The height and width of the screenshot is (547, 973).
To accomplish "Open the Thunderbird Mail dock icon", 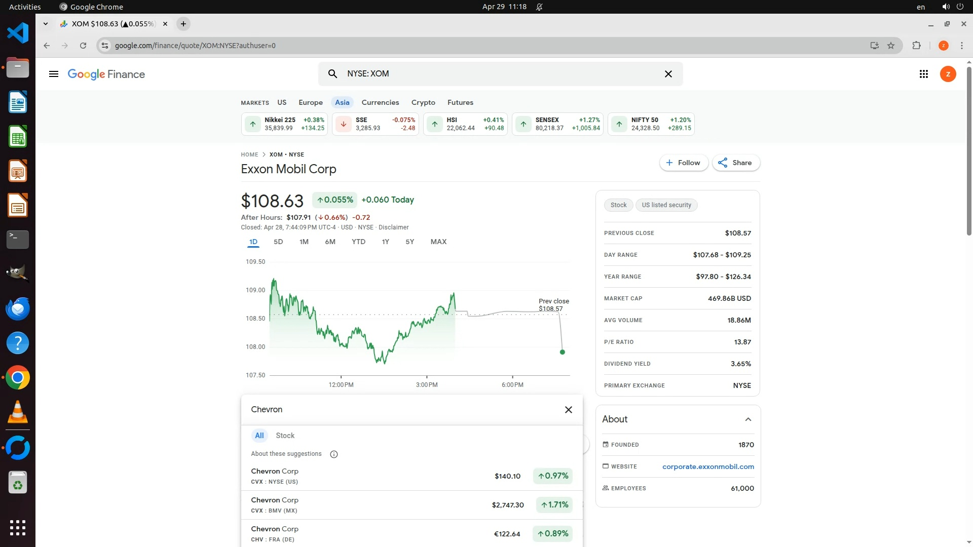I will click(18, 309).
